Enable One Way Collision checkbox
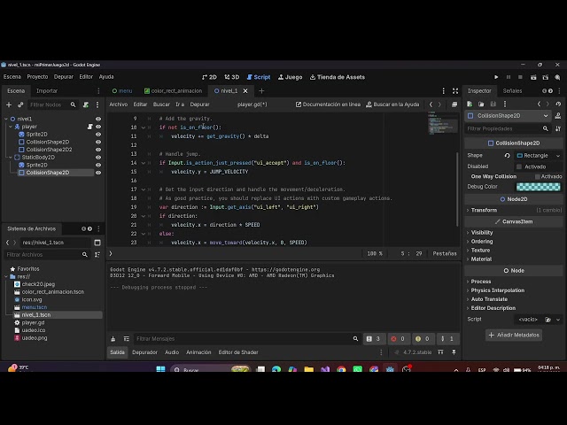 click(538, 176)
